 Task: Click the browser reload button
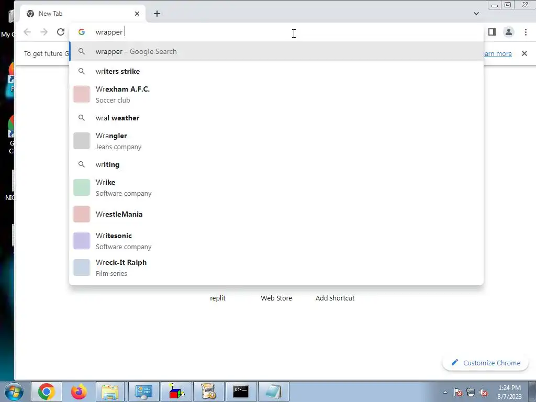(61, 32)
